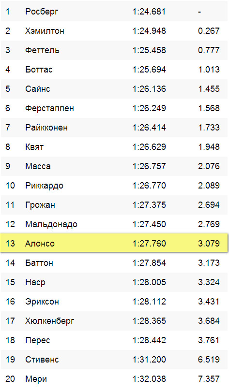The height and width of the screenshot is (392, 229).
Task: Click driver name Хюлкенберг
Action: click(49, 321)
